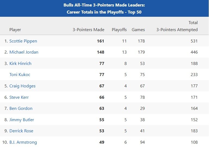
Task: Click Total 3-Pointers Attempted column header
Action: 177,27
